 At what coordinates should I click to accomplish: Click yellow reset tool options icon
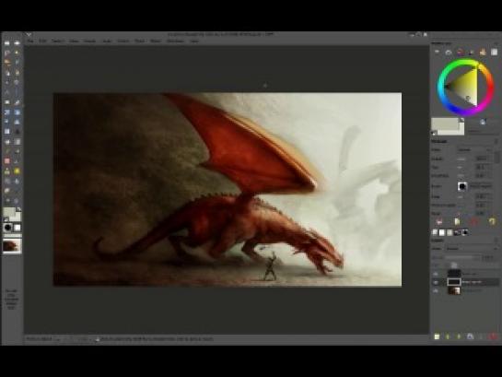point(492,221)
